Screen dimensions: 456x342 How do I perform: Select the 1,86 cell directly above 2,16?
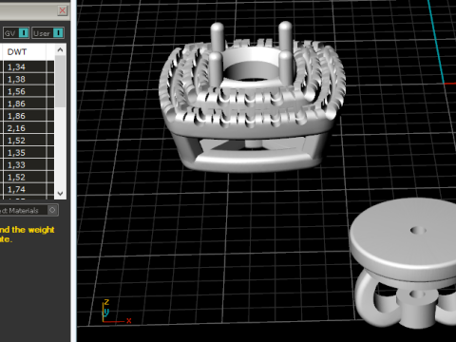(25, 116)
